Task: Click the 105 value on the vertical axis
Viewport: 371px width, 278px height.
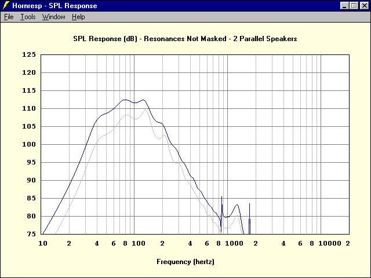Action: 29,126
